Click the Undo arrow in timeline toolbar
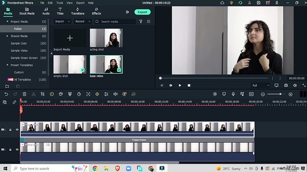 [6, 94]
